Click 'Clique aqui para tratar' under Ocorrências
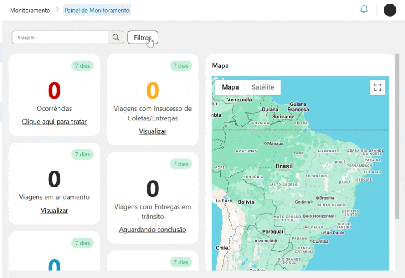Viewport: 405px width, 278px height. pos(54,122)
